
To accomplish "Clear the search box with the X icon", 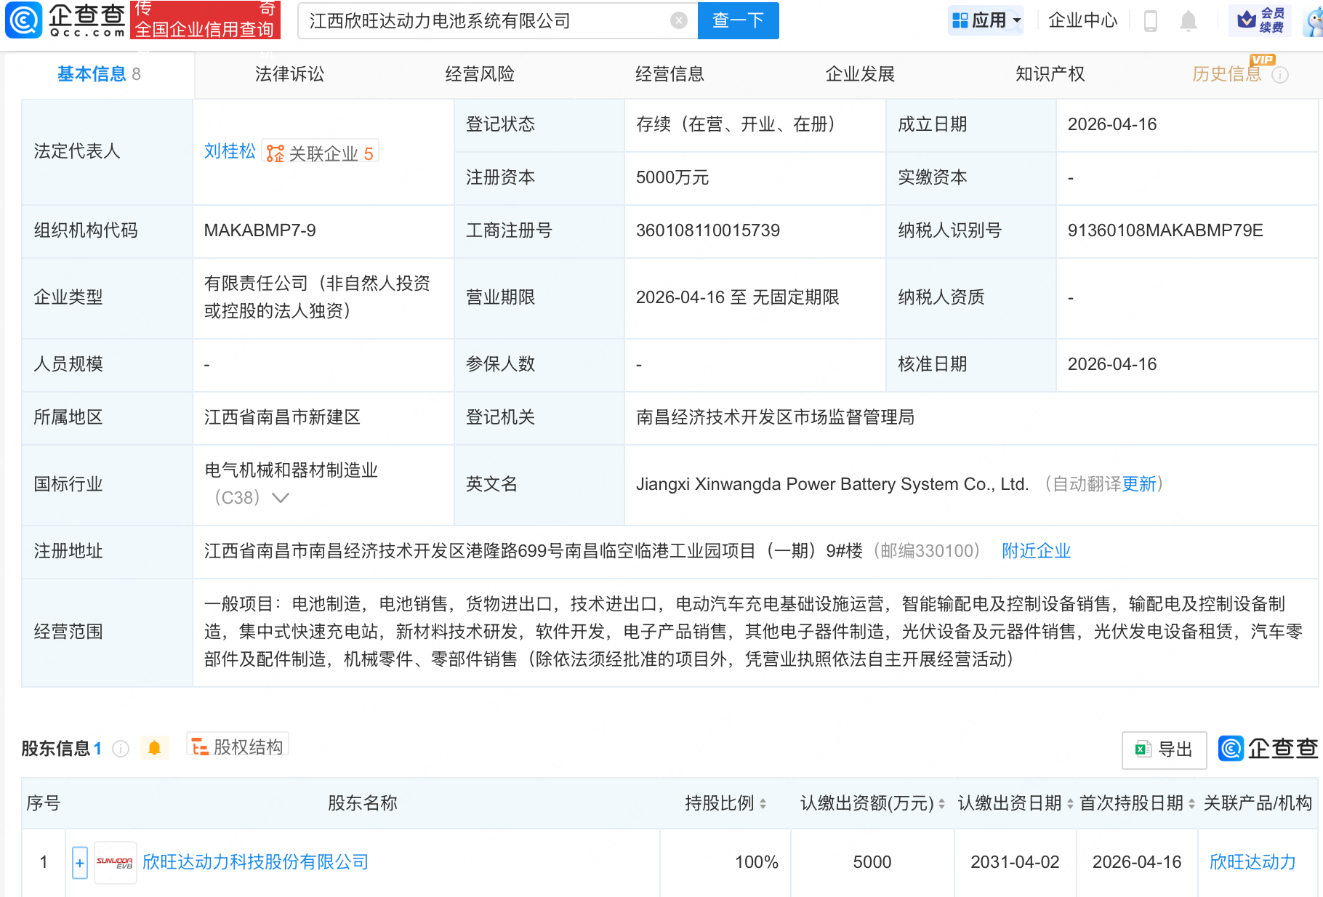I will [679, 20].
